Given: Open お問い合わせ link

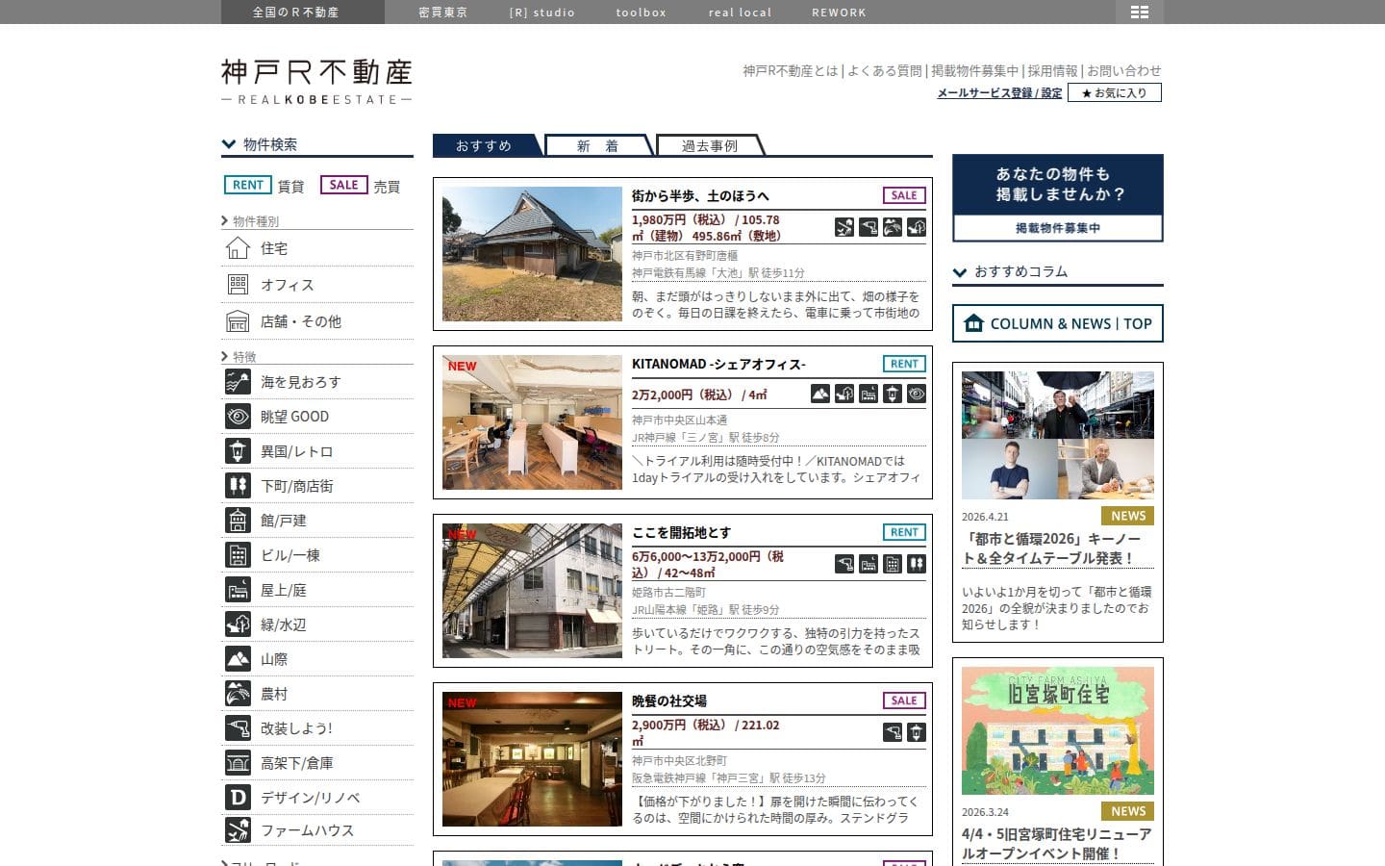Looking at the screenshot, I should [1124, 71].
